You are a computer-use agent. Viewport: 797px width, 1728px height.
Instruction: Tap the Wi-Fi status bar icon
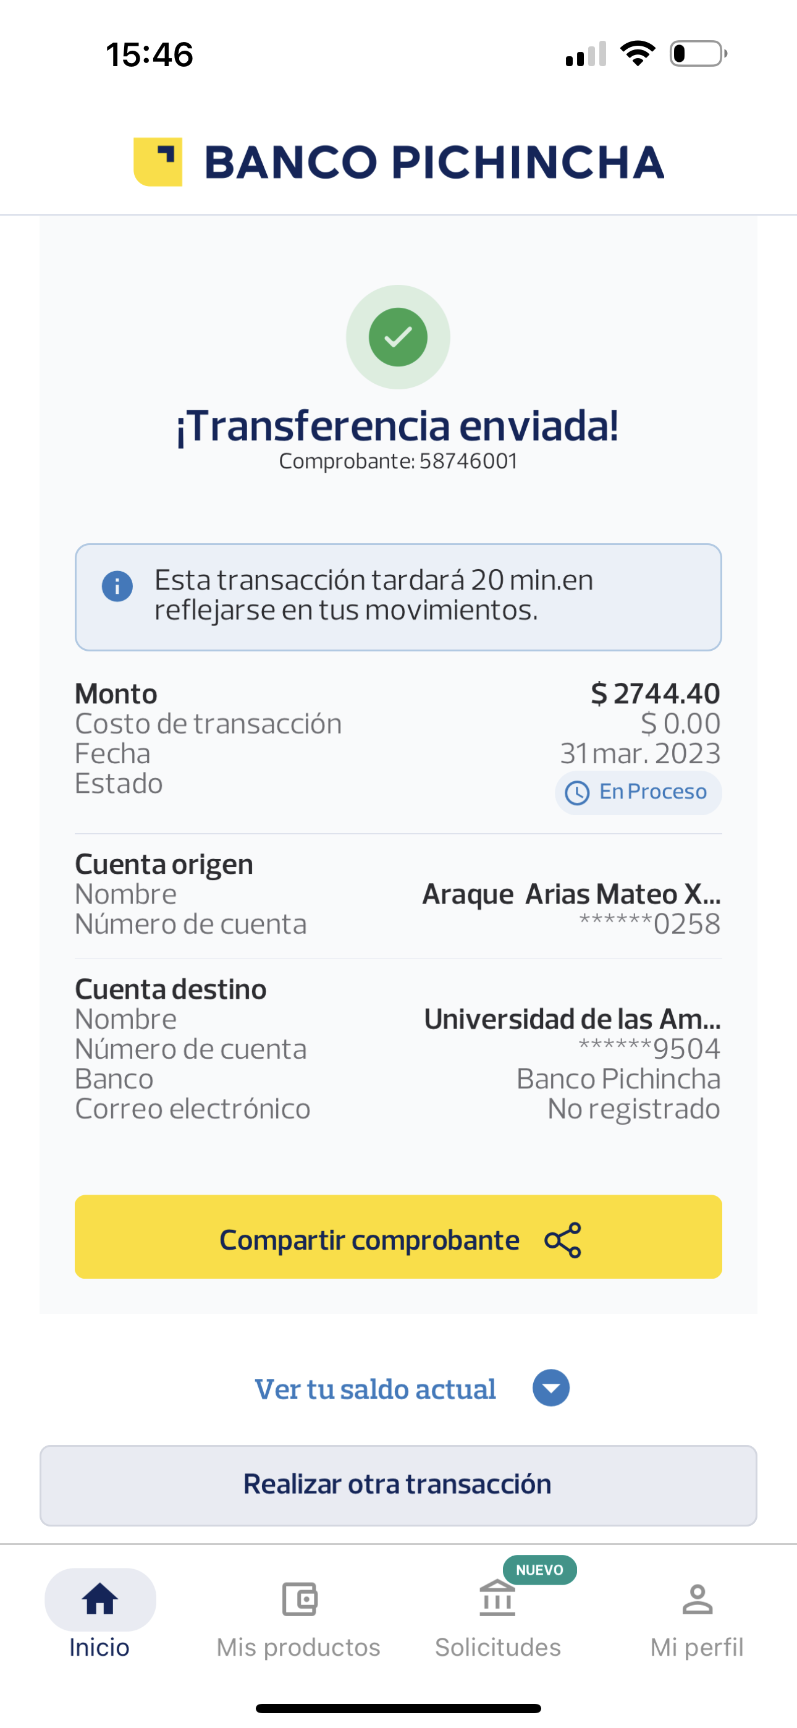pyautogui.click(x=638, y=54)
